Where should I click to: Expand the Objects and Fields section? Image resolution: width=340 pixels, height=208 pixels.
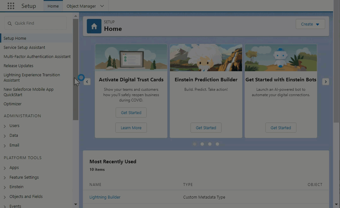[x=5, y=197]
